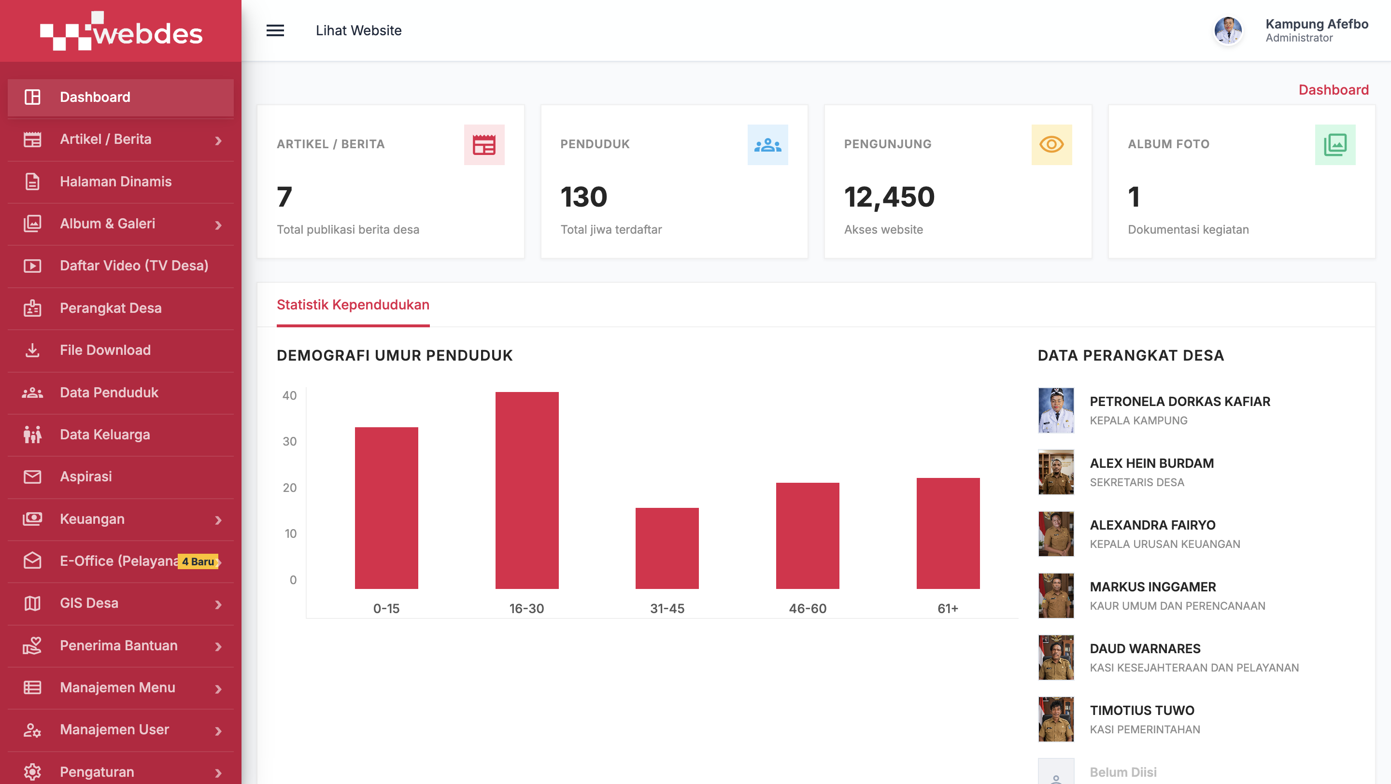Click the 16-30 age group bar

tap(526, 490)
